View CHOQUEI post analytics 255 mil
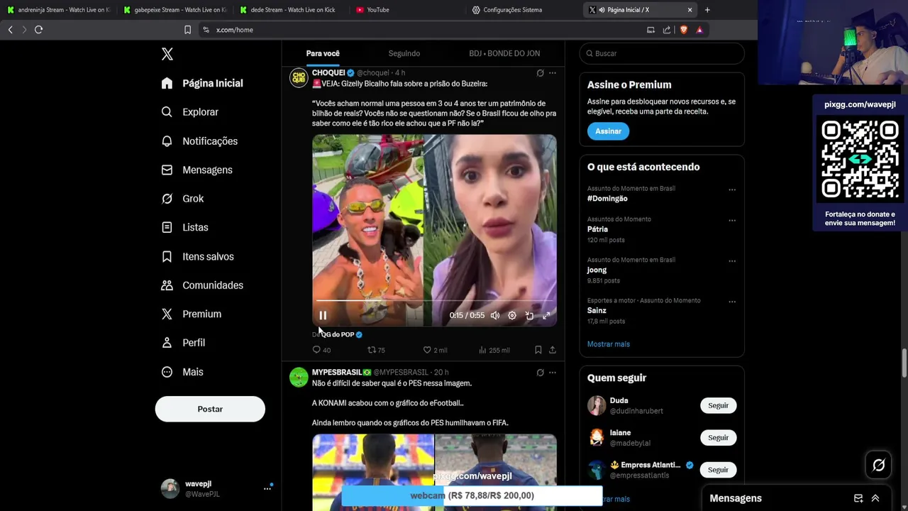The image size is (908, 511). [x=494, y=350]
